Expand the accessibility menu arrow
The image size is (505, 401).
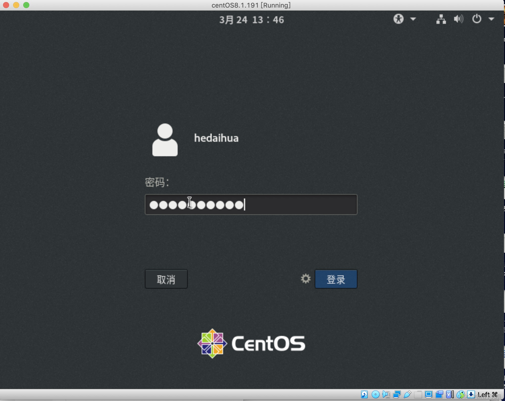tap(413, 19)
